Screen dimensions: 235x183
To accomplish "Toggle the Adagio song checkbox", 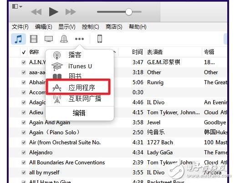I will point(24,102).
